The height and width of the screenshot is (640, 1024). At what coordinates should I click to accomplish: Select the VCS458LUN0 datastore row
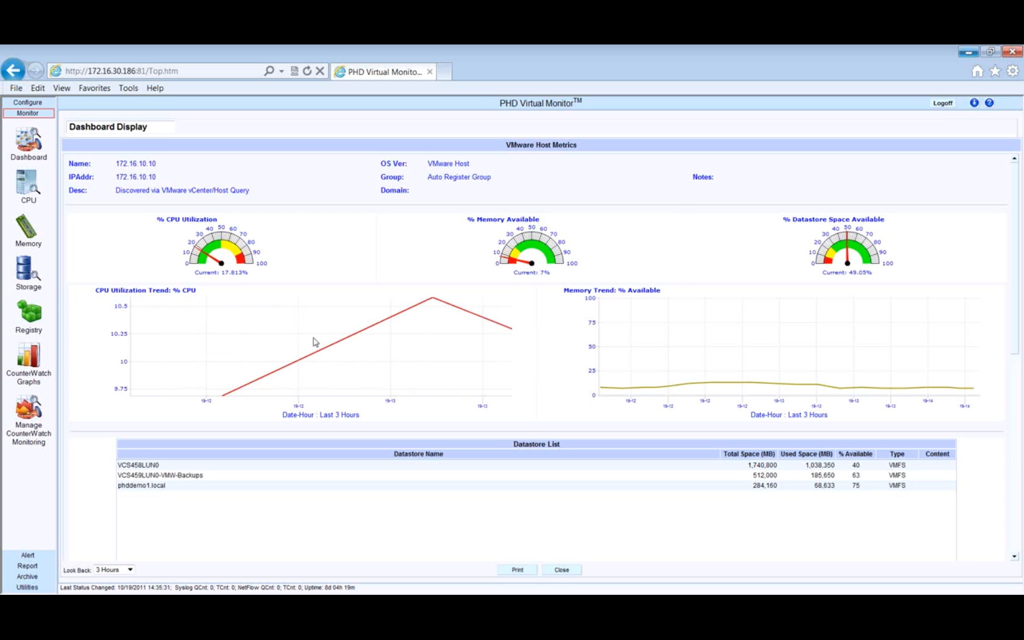[x=536, y=465]
